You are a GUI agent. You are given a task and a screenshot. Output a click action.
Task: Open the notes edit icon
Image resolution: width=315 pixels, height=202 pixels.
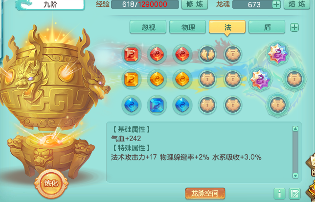tap(294, 194)
